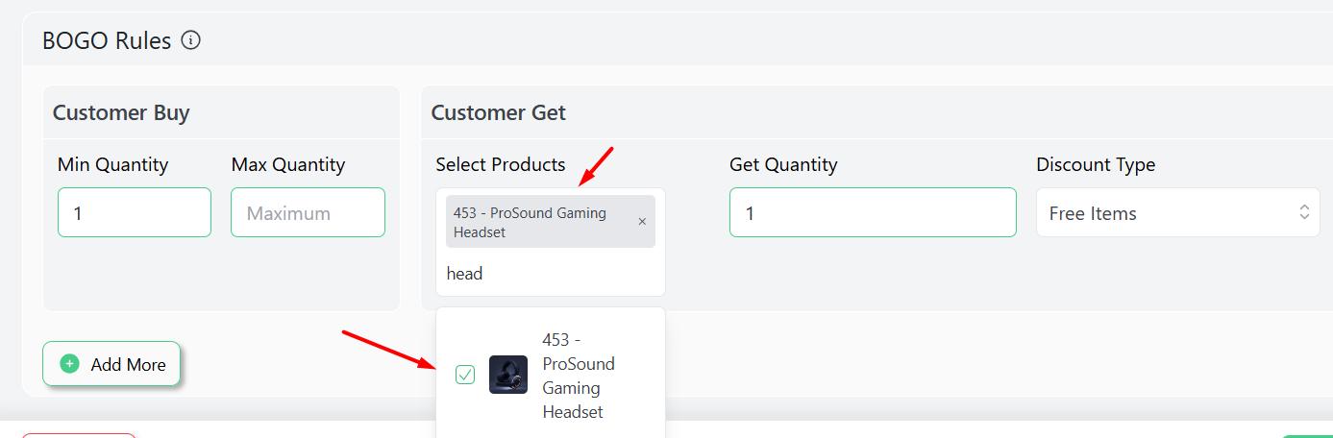Click the Customer Get panel header
The height and width of the screenshot is (438, 1333).
click(x=498, y=112)
